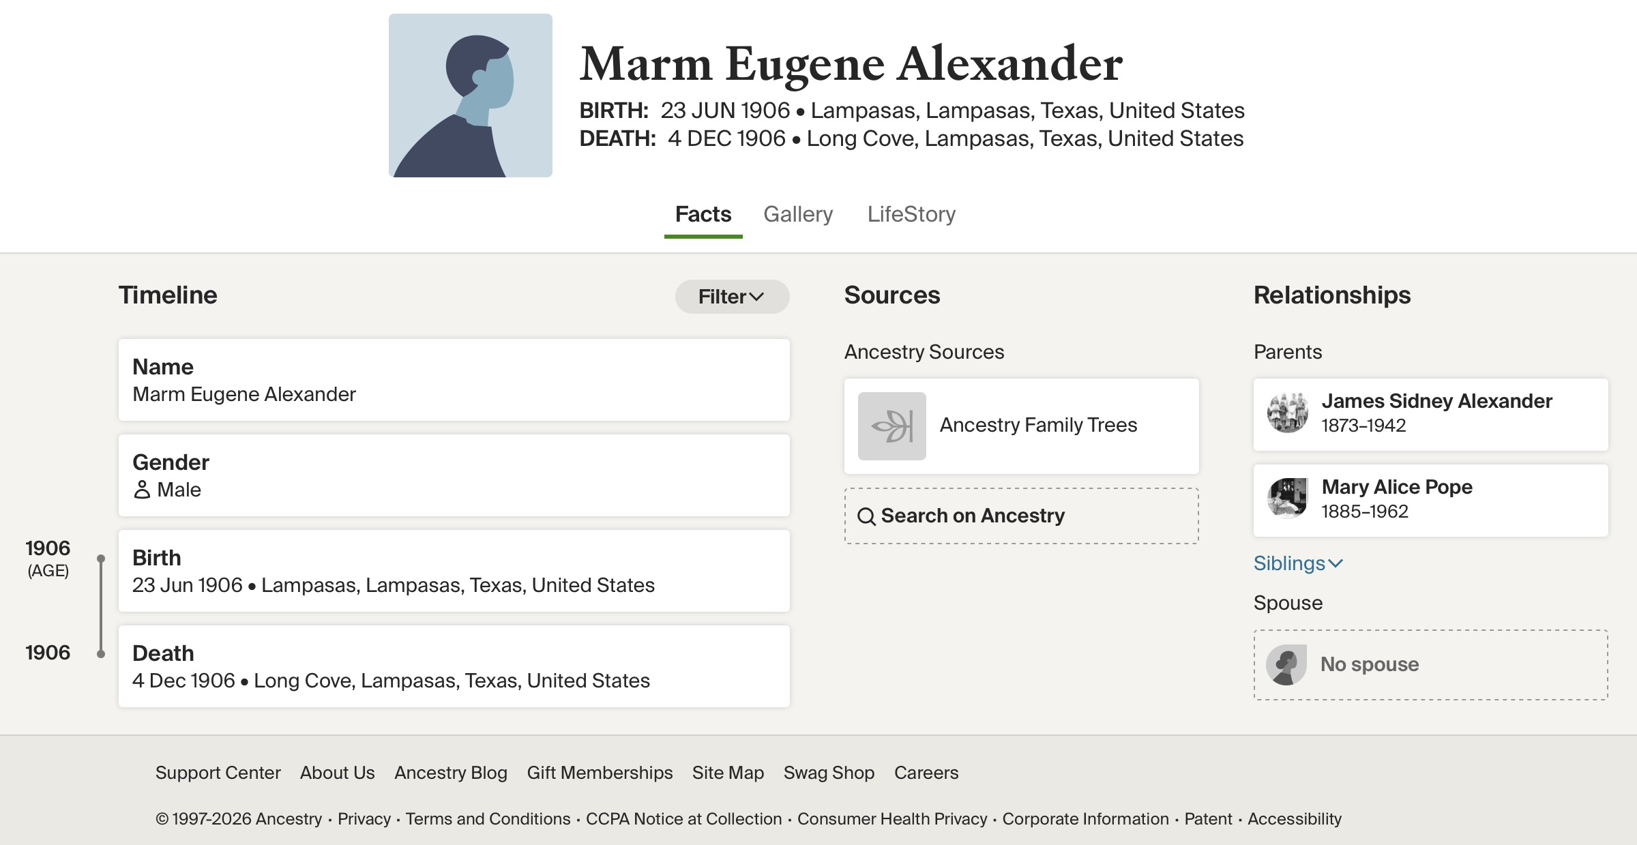Open the Timeline Filter dropdown

pyautogui.click(x=732, y=297)
